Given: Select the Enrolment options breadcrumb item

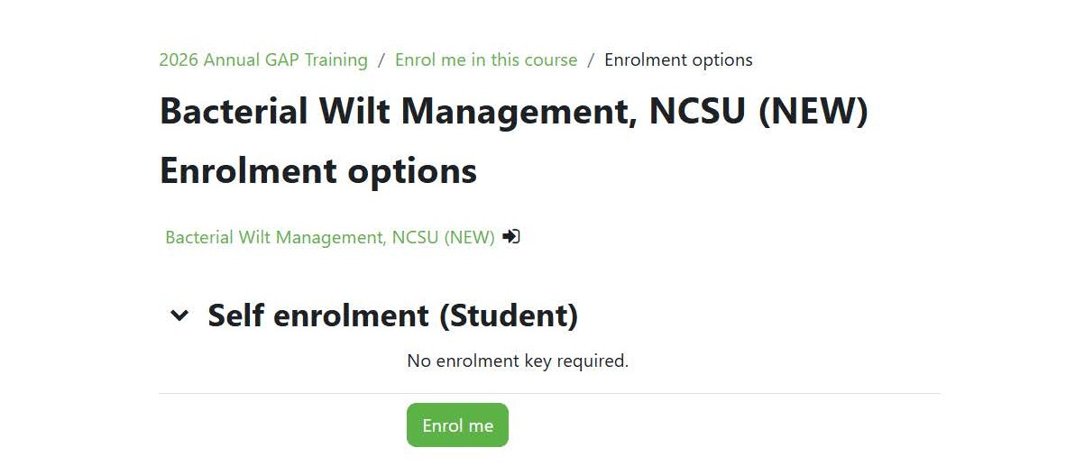Looking at the screenshot, I should click(678, 60).
